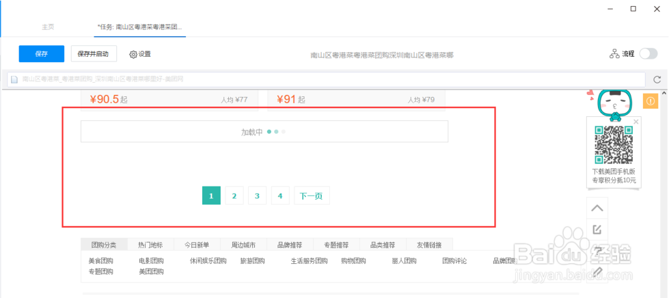Click the ¥90.5 起 price card

[x=169, y=101]
